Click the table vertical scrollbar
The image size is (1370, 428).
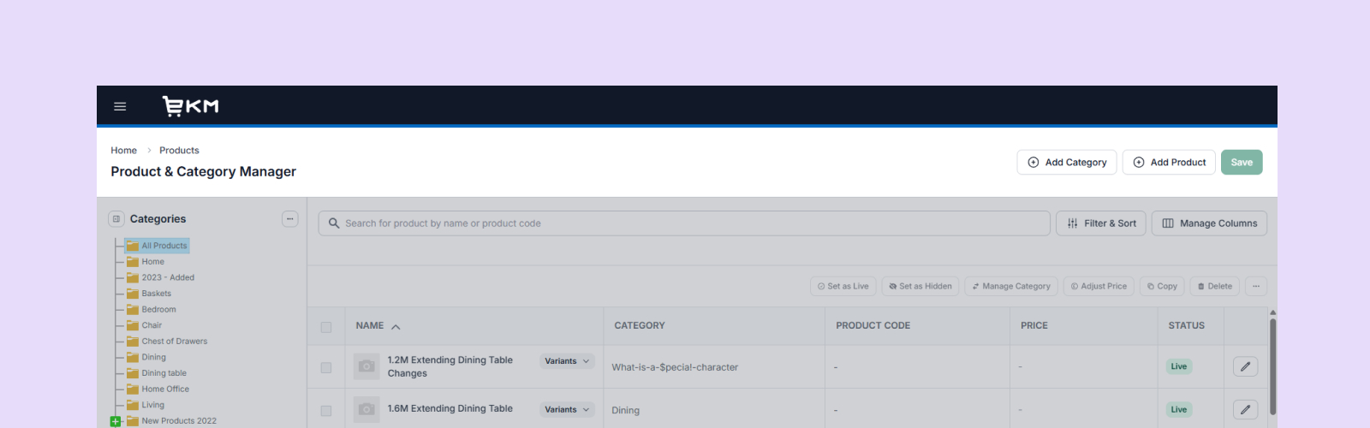point(1272,366)
